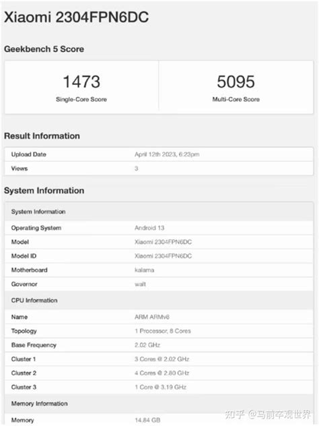Click the Cluster 3 label
Viewport: 319px width, 428px height.
tap(24, 387)
